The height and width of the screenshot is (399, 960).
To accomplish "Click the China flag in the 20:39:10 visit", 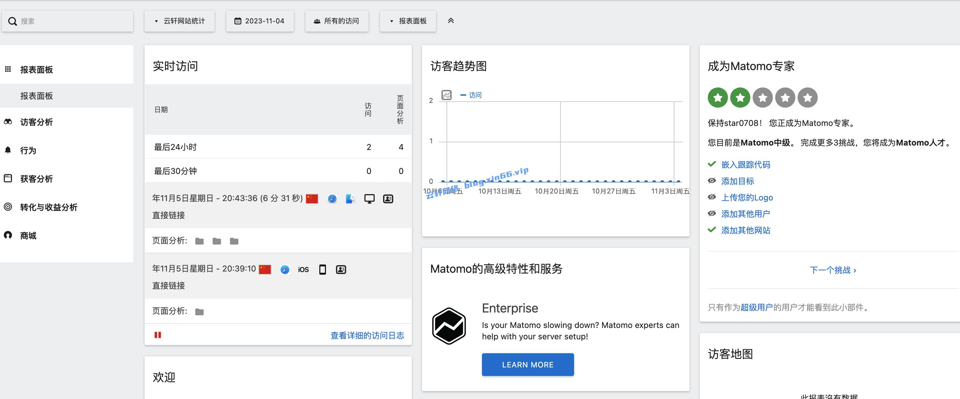I will 265,269.
